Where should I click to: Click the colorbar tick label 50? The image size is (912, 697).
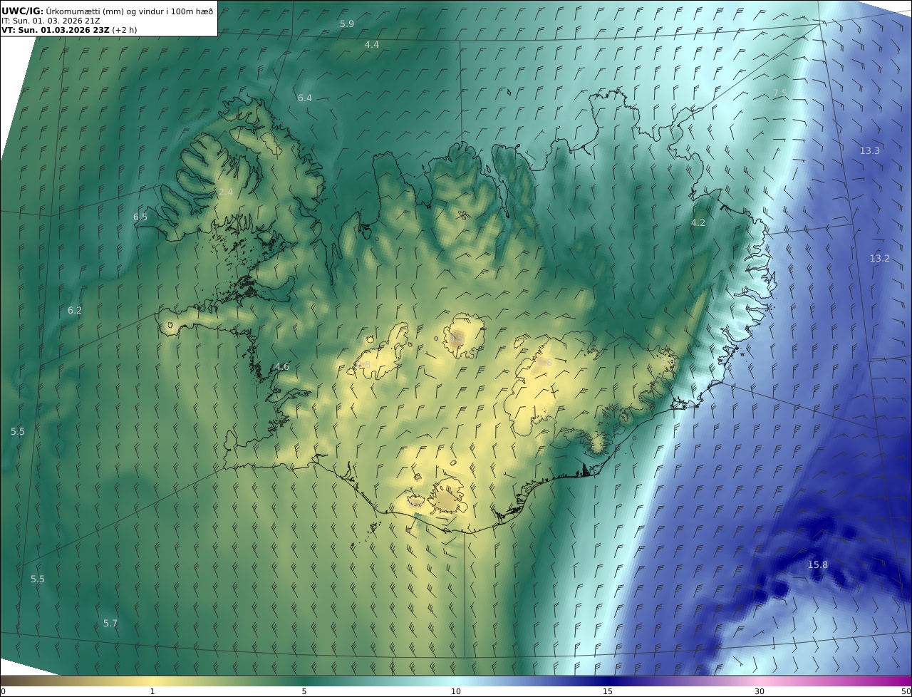coord(906,691)
